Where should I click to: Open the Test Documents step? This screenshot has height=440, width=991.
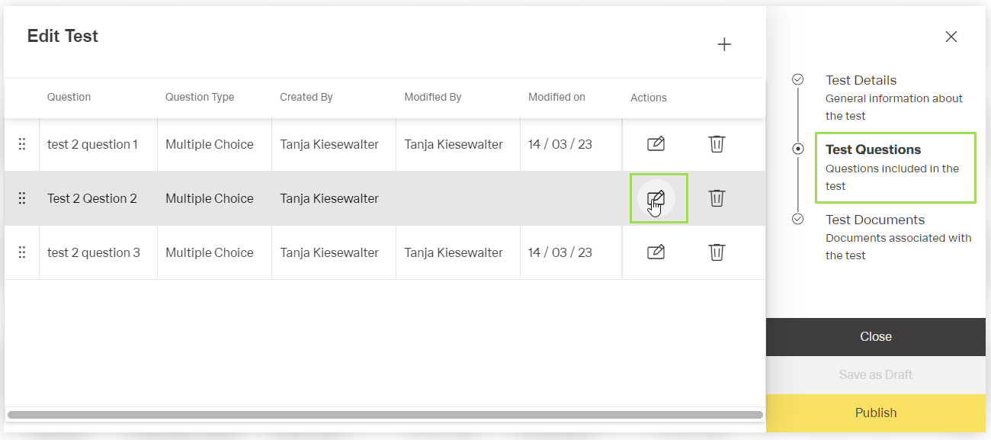(x=874, y=220)
